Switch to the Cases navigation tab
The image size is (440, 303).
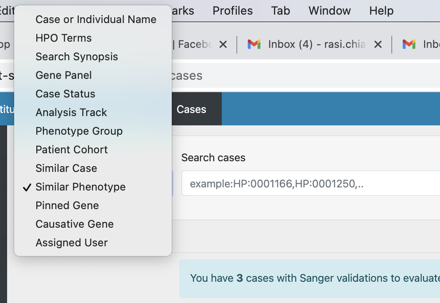coord(191,109)
